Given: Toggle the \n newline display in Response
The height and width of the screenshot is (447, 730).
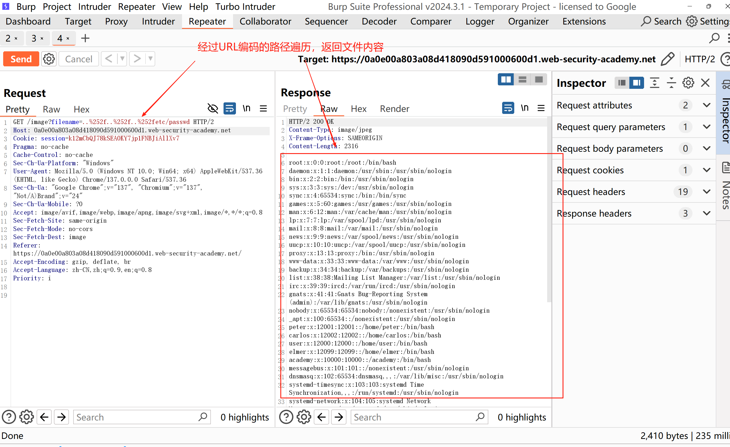Looking at the screenshot, I should [x=525, y=108].
